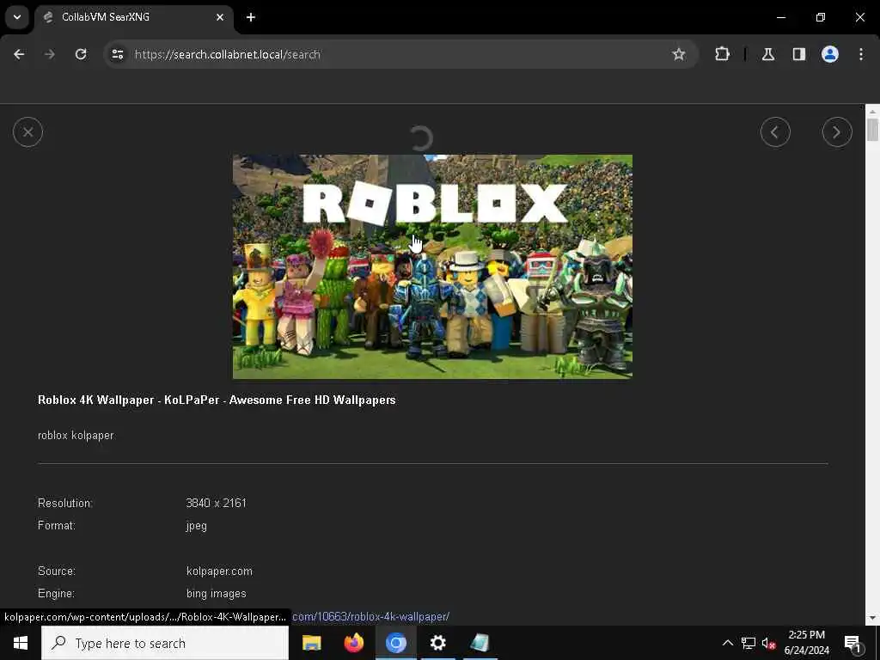Open the taskbar clock and date
Screen dimensions: 880x660
806,643
